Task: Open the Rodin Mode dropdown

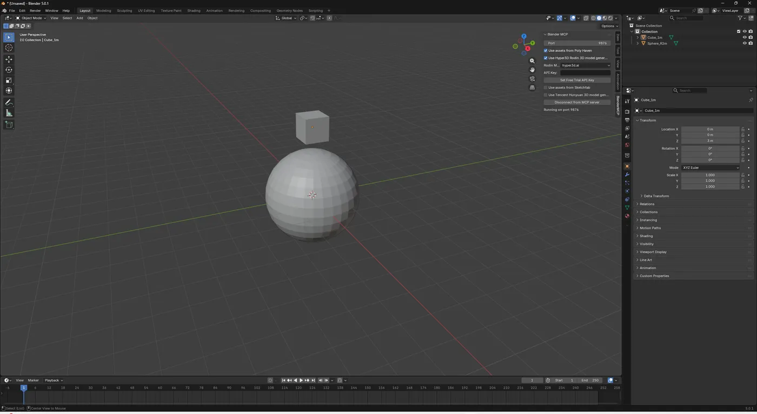Action: coord(586,65)
